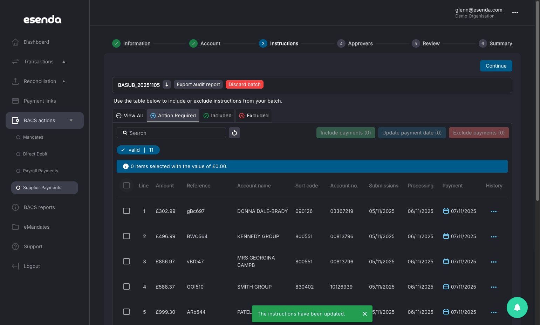
Task: Toggle the select-all header checkbox
Action: [127, 185]
